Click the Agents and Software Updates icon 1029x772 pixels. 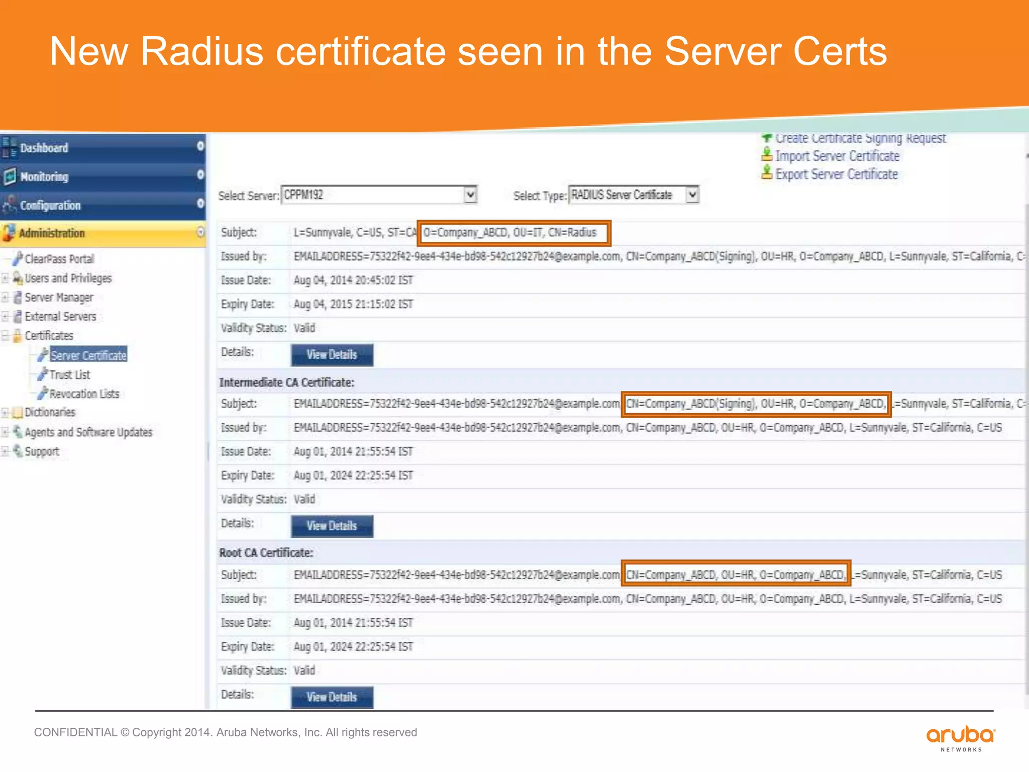point(18,432)
